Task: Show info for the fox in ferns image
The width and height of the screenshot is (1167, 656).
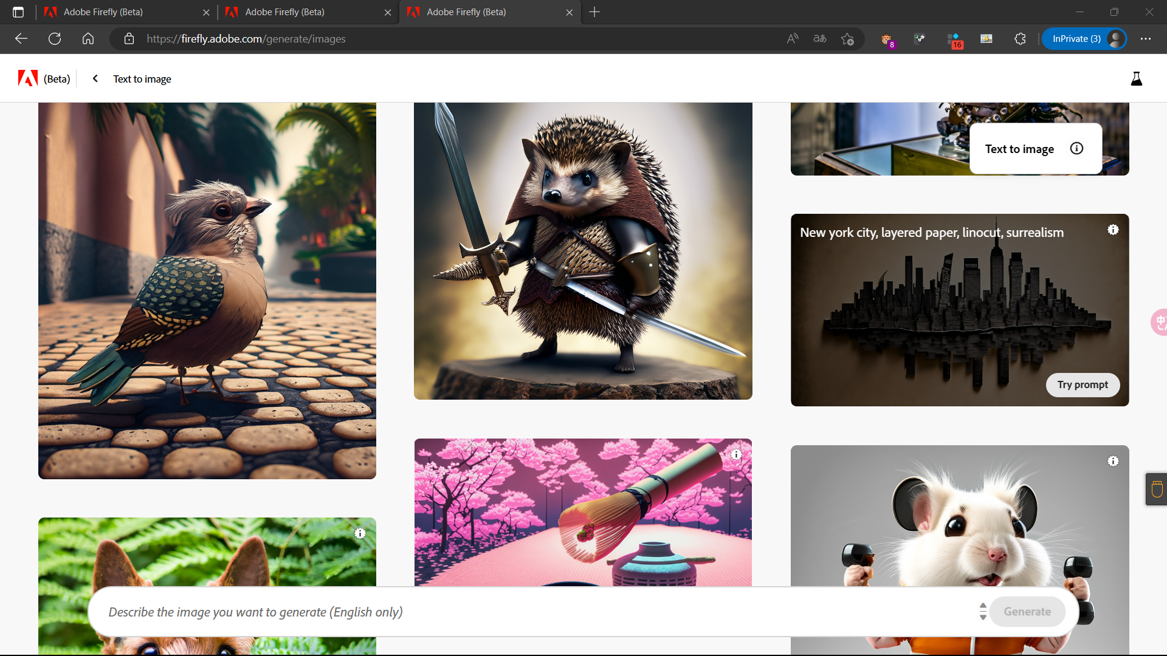Action: tap(360, 533)
